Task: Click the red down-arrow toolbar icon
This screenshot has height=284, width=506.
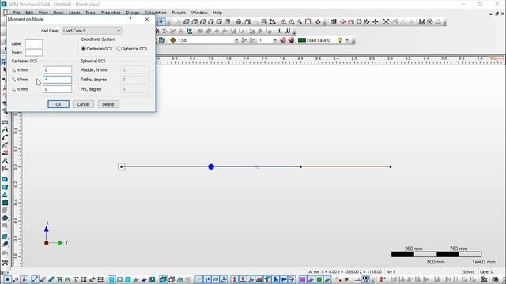Action: point(342,22)
